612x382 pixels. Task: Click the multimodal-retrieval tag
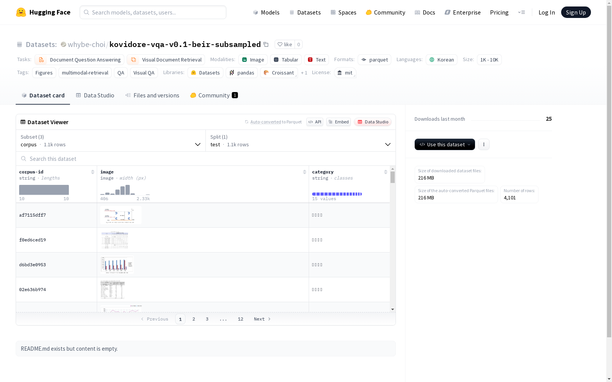click(x=85, y=73)
